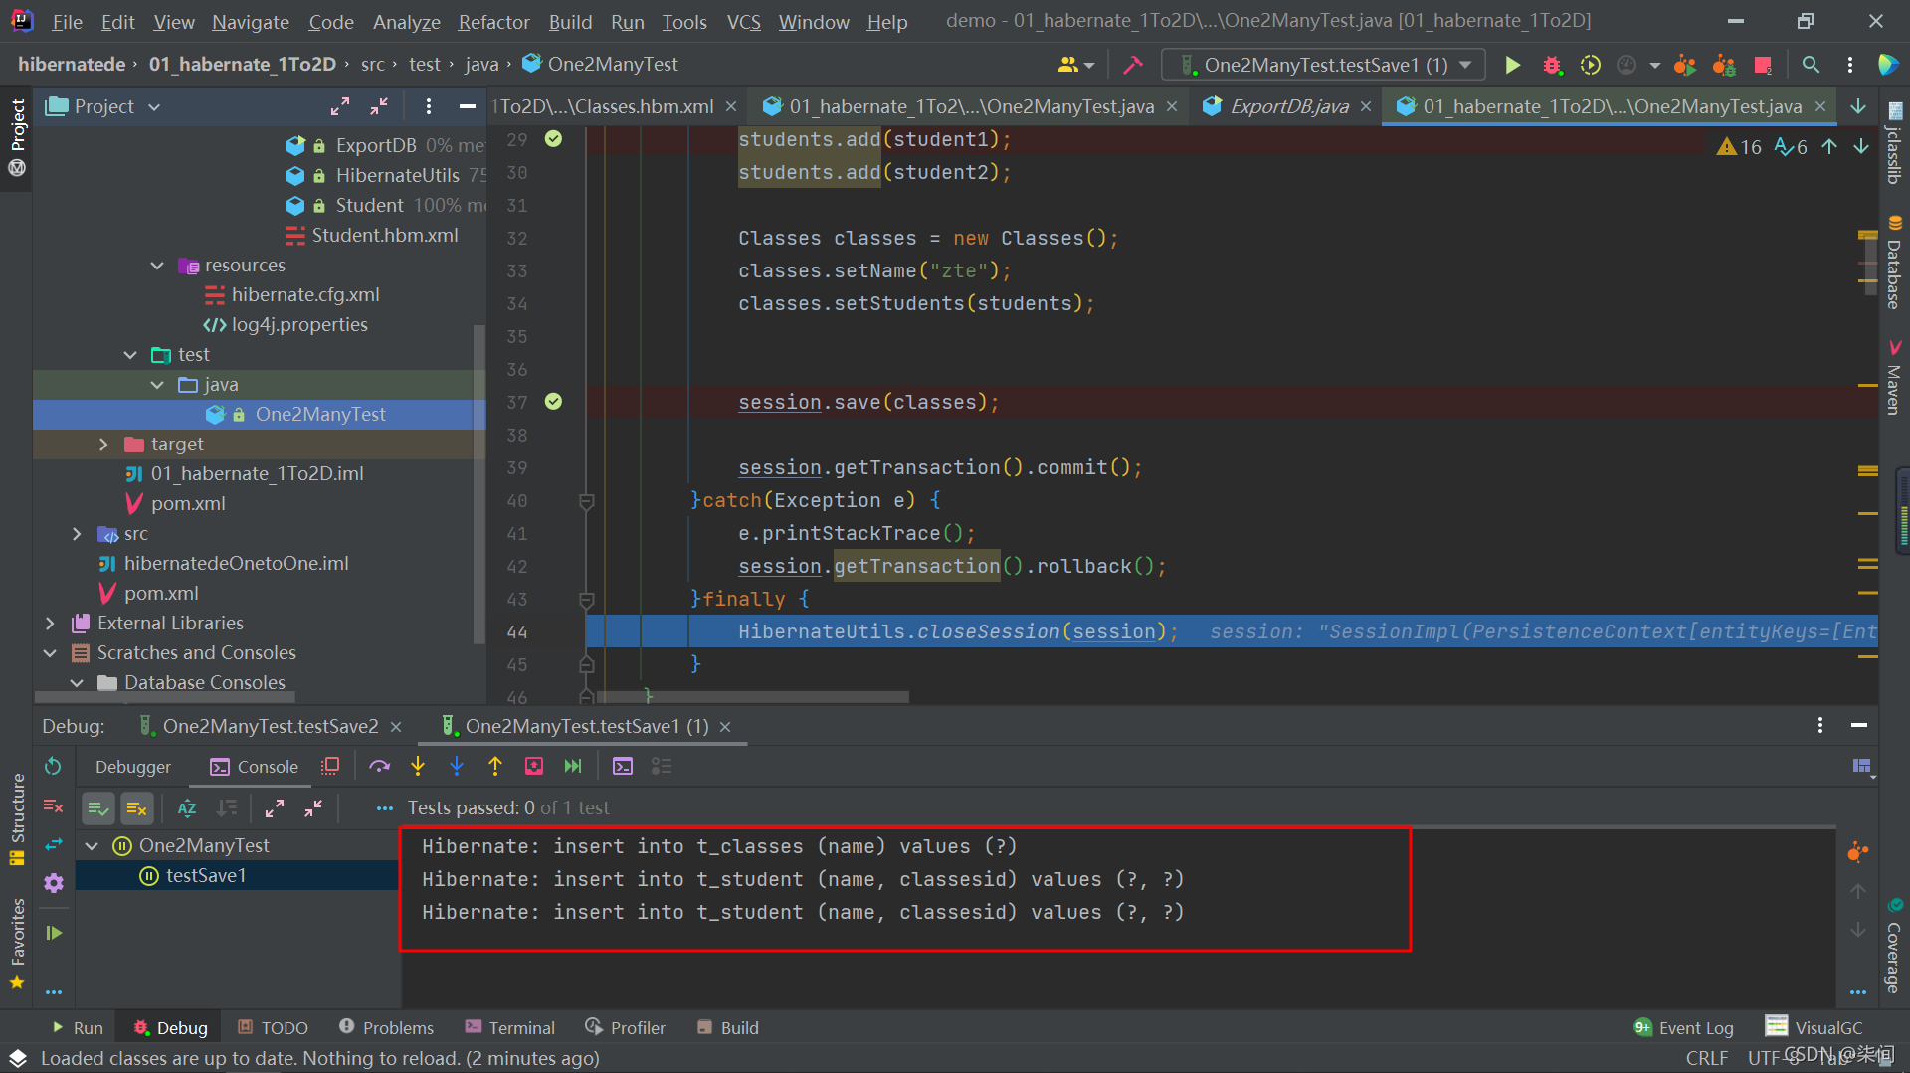Click the editor horizontal scrollbar
Viewport: 1910px width, 1073px height.
pyautogui.click(x=753, y=697)
